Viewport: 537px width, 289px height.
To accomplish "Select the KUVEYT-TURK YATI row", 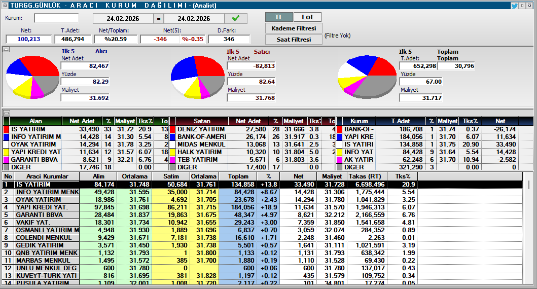I will click(x=262, y=276).
